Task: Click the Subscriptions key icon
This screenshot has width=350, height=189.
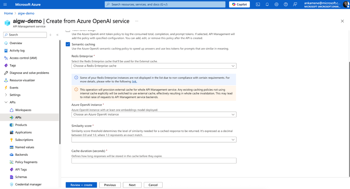Action: coord(12,140)
